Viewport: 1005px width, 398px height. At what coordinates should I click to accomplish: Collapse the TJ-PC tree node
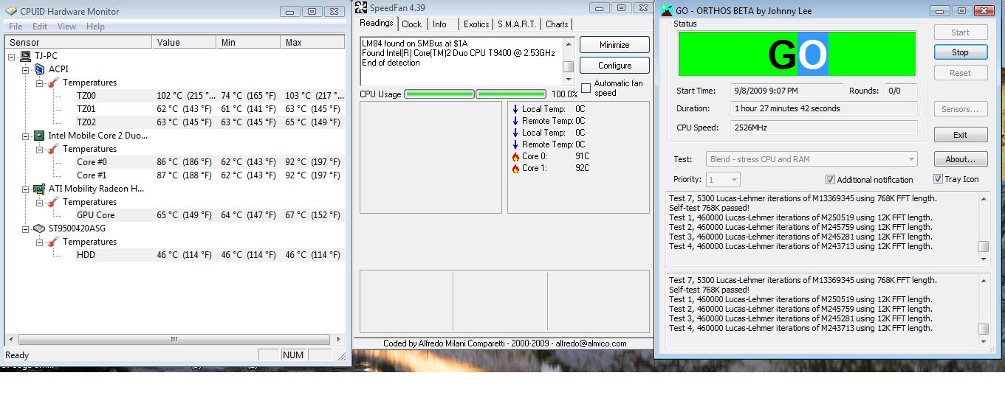pos(12,56)
